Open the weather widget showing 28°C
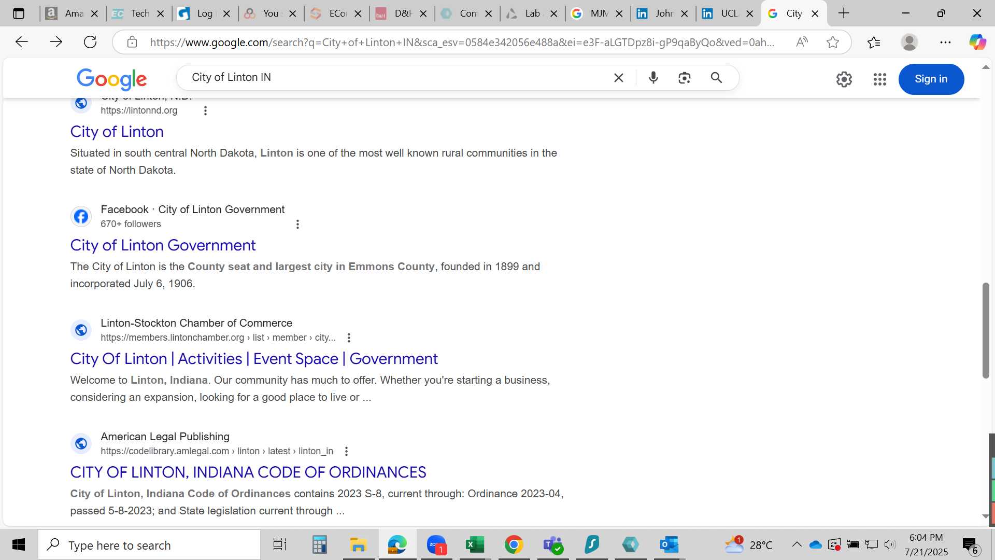 [x=748, y=545]
